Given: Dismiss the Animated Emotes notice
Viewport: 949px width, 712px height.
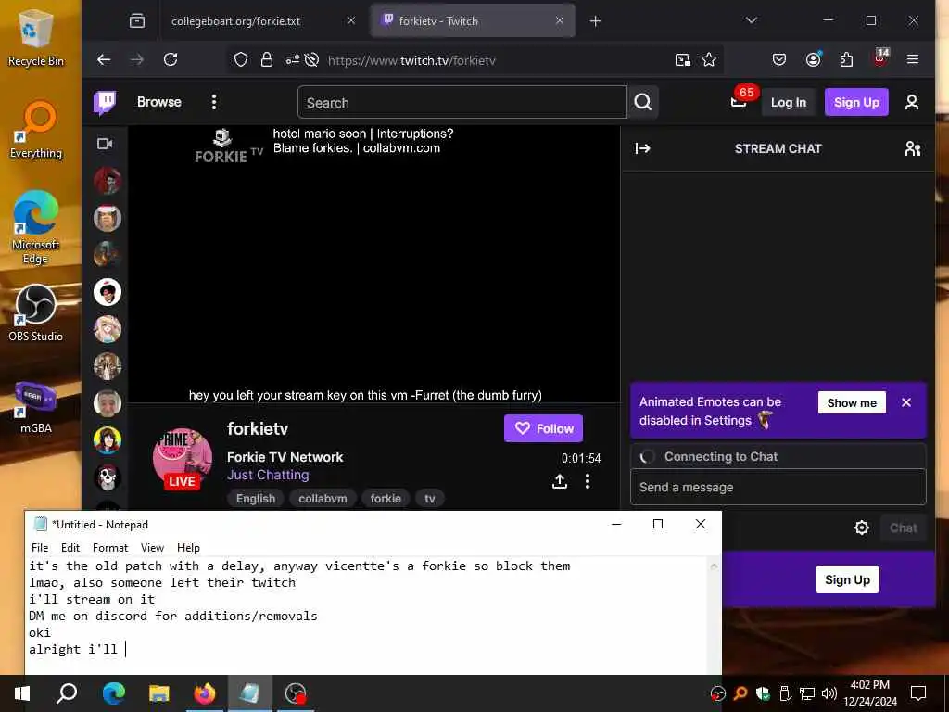Looking at the screenshot, I should pyautogui.click(x=906, y=402).
